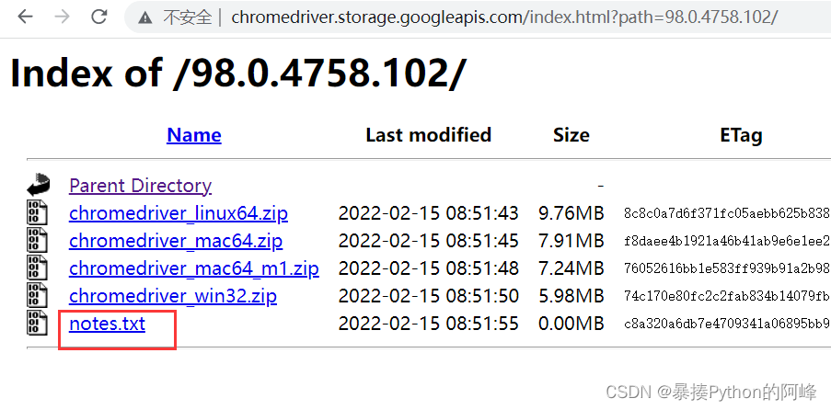Sort listing by the Name header
831x410 pixels.
tap(194, 135)
